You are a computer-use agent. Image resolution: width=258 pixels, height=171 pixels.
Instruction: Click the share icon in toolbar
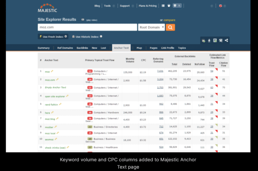pos(226,40)
